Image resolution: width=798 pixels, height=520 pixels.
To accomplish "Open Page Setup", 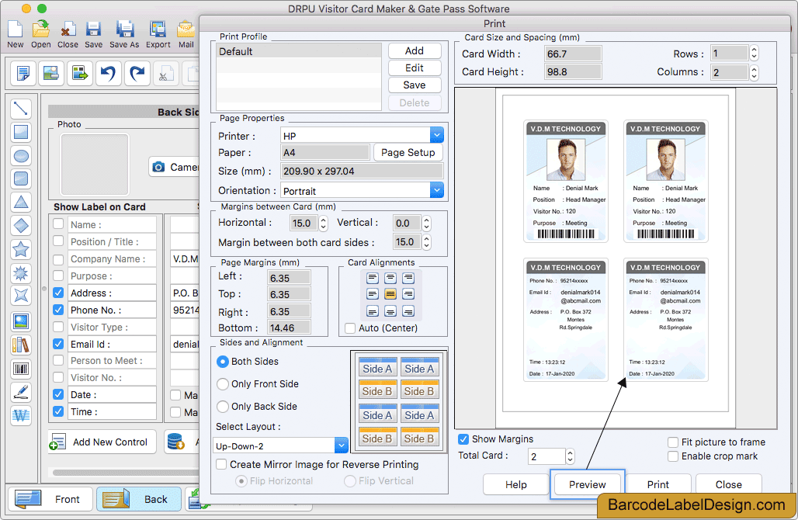I will point(408,152).
